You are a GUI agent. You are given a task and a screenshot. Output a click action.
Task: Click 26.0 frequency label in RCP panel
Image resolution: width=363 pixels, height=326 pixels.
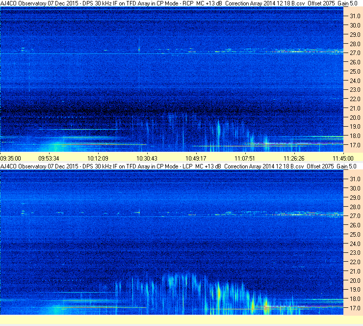(x=355, y=62)
